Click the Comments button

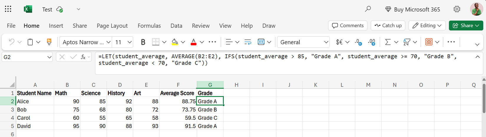[348, 26]
